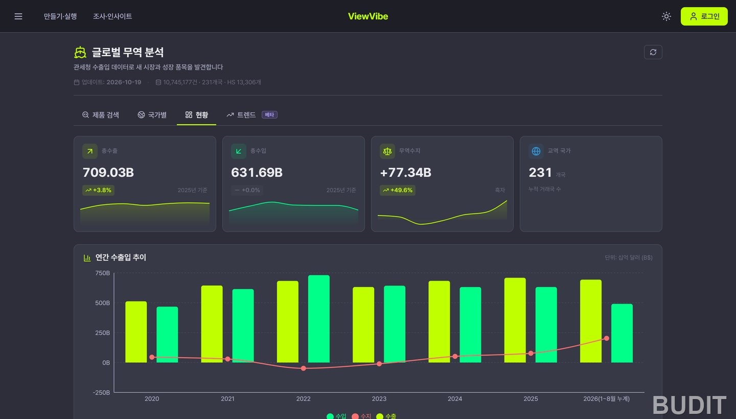Click the 무역수지 sparkline chart
This screenshot has height=419, width=736.
tap(442, 212)
